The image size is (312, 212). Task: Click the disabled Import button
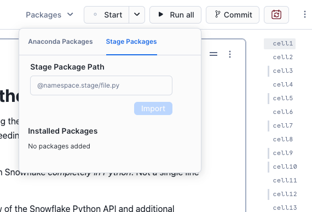click(x=153, y=108)
